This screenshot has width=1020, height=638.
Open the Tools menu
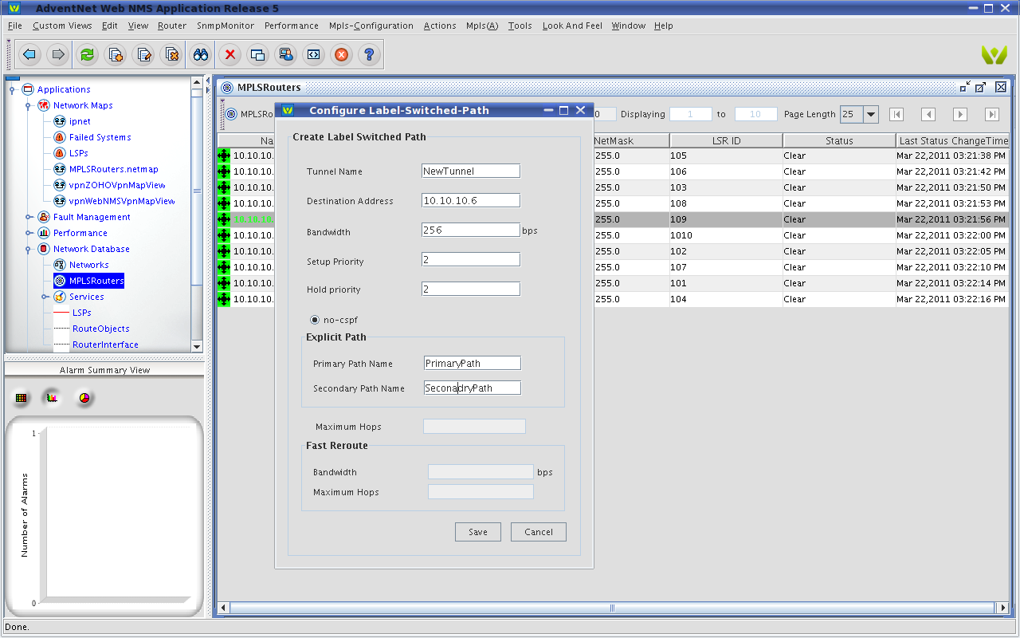(520, 26)
